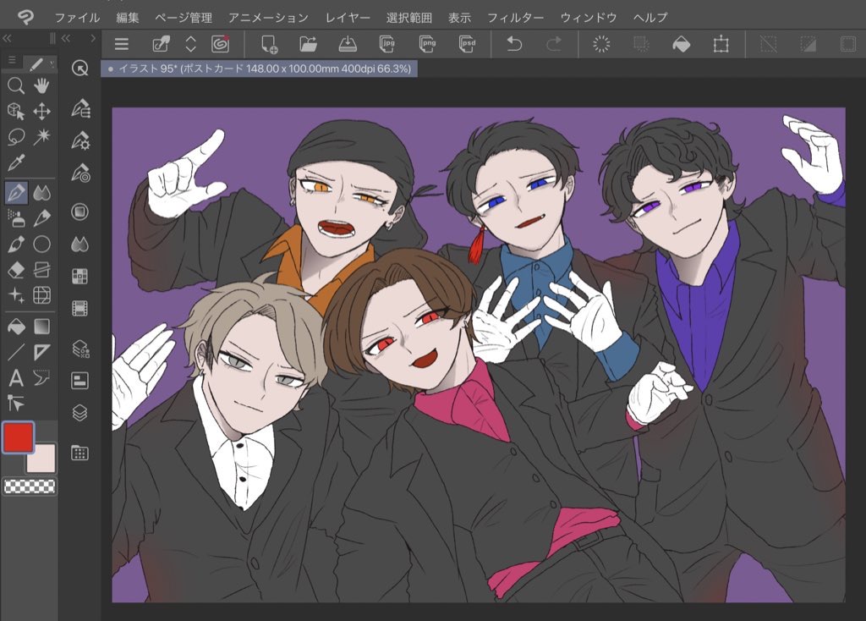Select the Eraser tool
This screenshot has height=621, width=866.
coord(15,270)
